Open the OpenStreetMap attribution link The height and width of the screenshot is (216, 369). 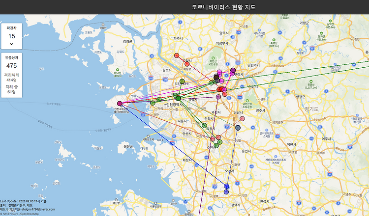pos(30,214)
